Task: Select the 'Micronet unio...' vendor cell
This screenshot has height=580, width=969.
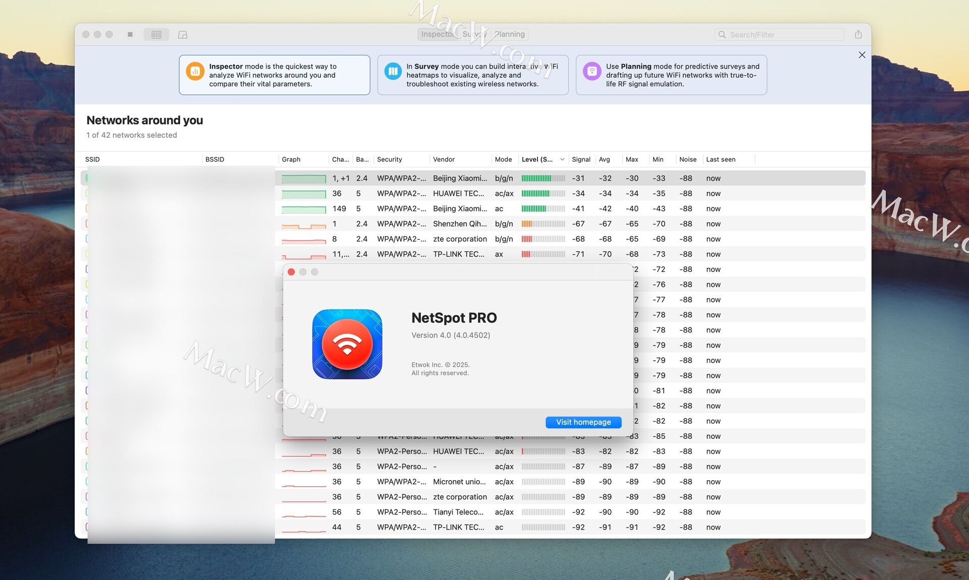Action: tap(459, 482)
